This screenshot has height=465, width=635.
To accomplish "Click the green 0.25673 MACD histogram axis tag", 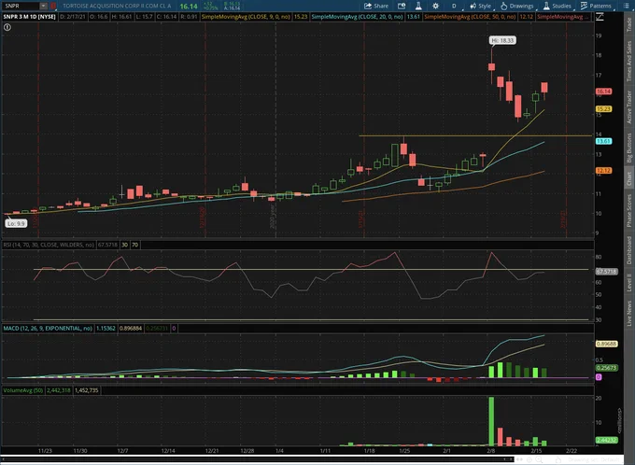I will pyautogui.click(x=606, y=368).
